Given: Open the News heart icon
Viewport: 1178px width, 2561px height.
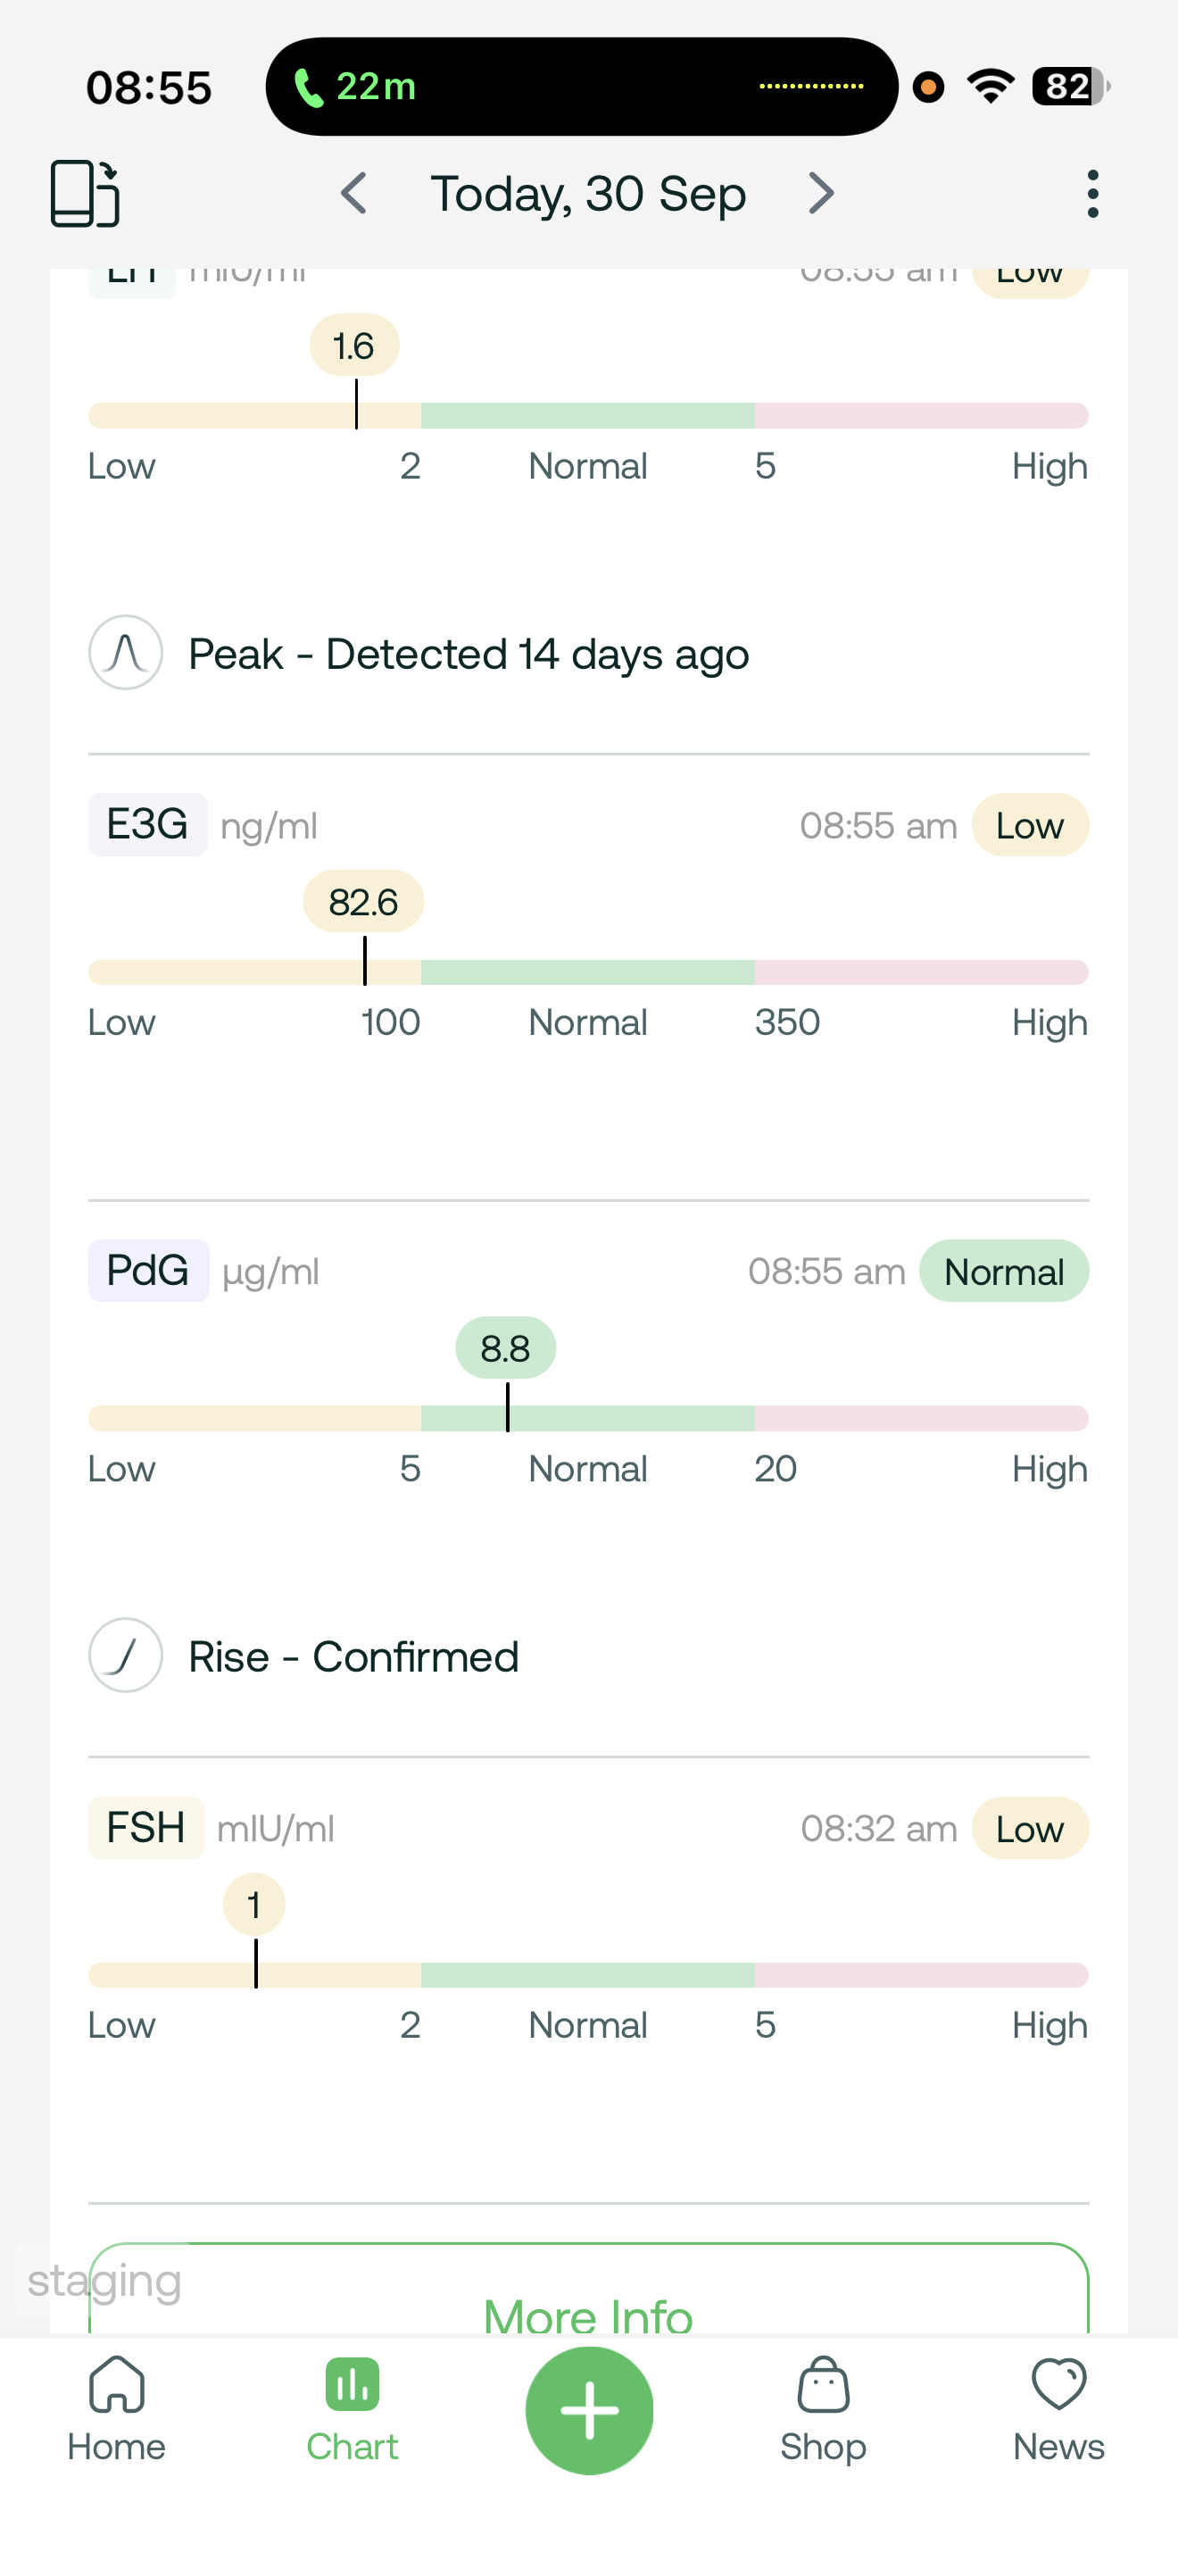Looking at the screenshot, I should 1058,2385.
